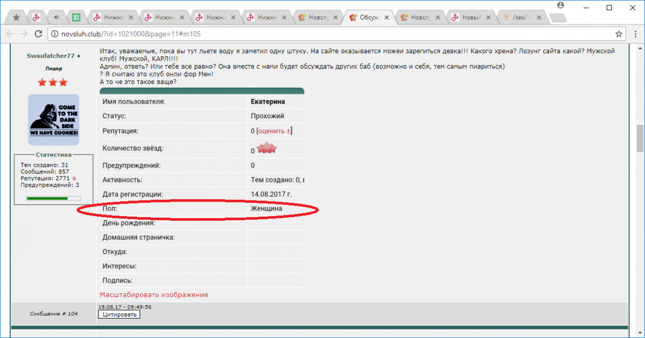Click the site information icon in address bar
The image size is (645, 338).
click(x=54, y=34)
